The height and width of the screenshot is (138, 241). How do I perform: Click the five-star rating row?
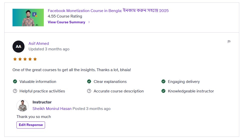tap(25, 59)
